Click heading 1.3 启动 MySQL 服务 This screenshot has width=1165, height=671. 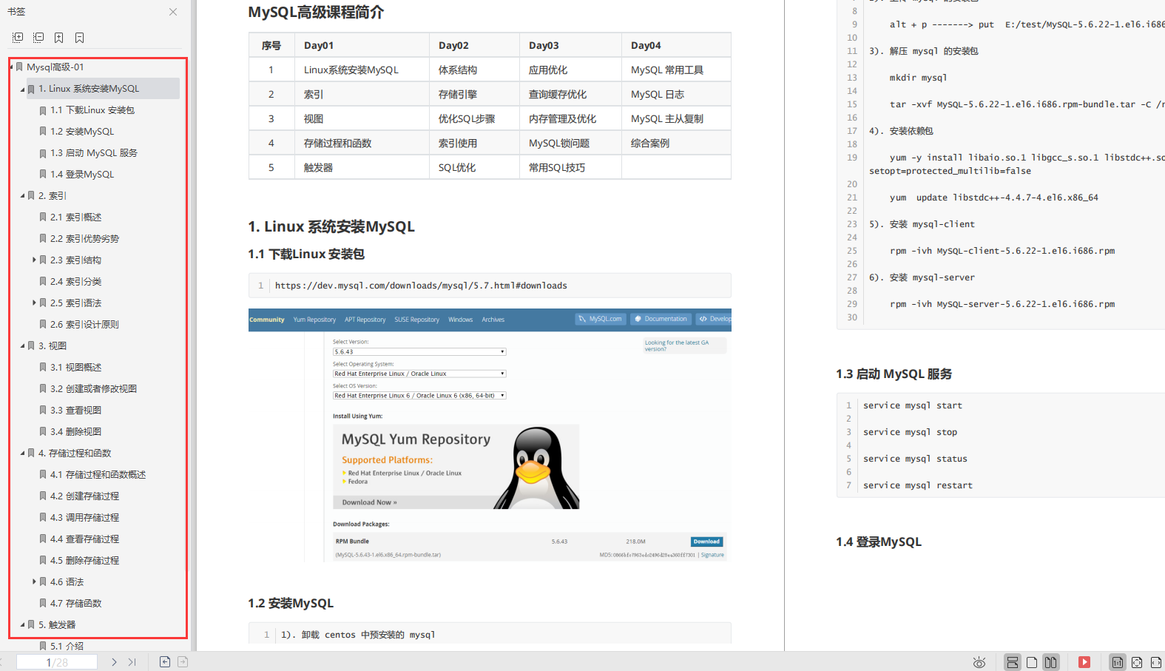[x=894, y=374]
